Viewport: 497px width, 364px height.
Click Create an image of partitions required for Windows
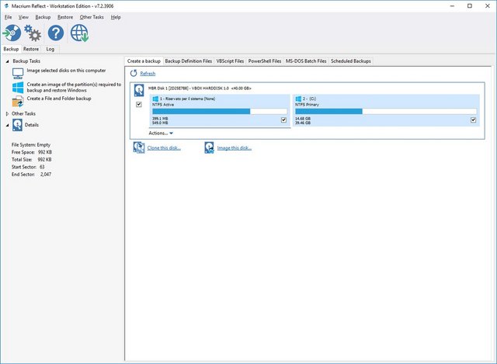(x=74, y=87)
